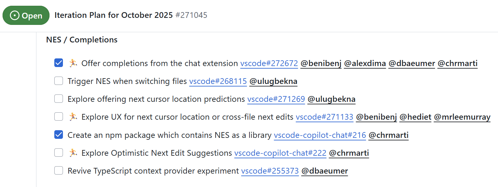Click the runner emoji on cross-file next edits

(x=73, y=116)
